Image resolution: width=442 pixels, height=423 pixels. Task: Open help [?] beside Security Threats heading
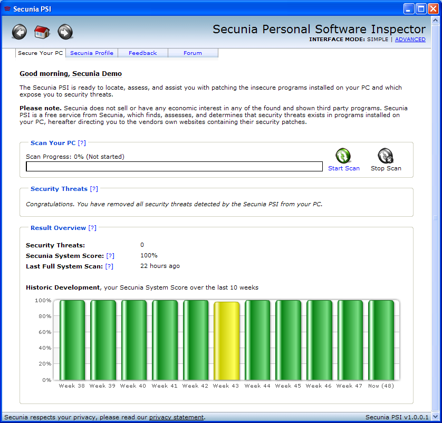click(x=94, y=189)
